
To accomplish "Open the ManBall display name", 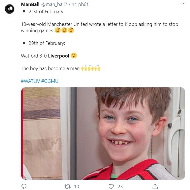I will 30,4.
